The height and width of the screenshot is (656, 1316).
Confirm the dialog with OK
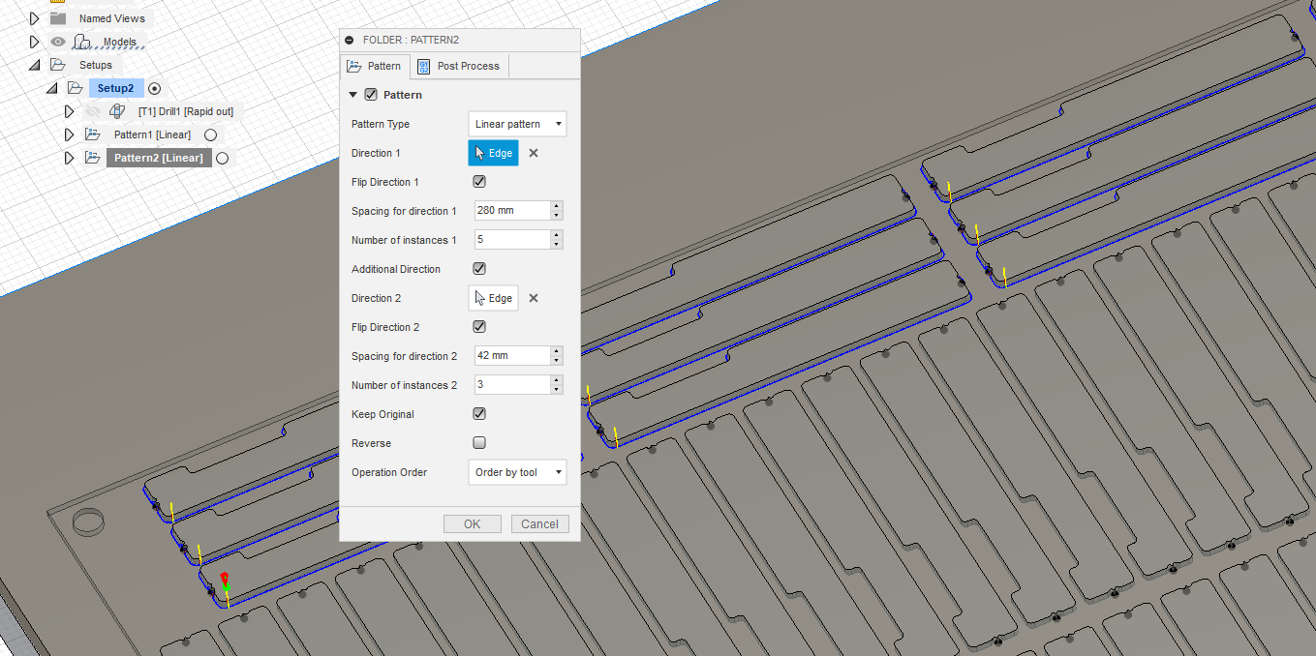(x=472, y=524)
